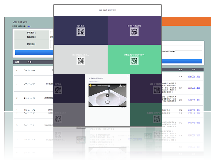Click the 正常 status in the row numbered 2

click(181, 100)
